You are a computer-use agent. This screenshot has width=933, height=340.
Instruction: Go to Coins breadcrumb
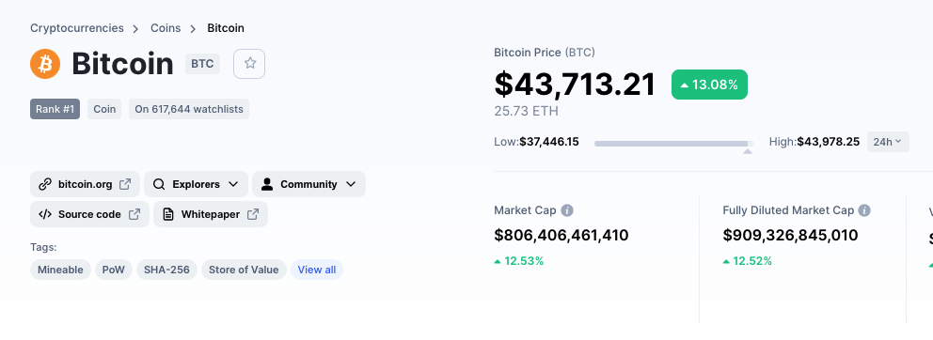pos(166,28)
